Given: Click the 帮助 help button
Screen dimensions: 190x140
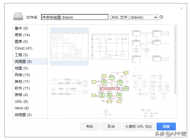Looking at the screenshot, I should 90,126.
